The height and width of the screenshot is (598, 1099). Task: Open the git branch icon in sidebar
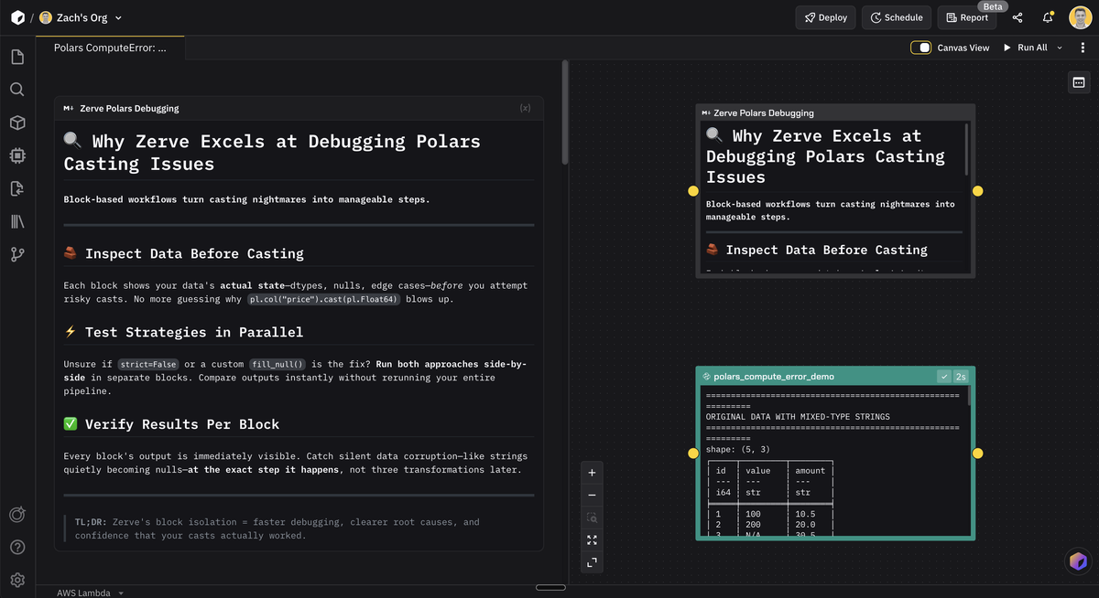coord(17,254)
